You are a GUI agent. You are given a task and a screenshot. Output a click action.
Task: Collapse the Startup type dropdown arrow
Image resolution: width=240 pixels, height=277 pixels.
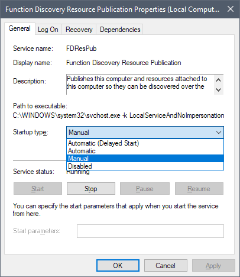point(219,133)
